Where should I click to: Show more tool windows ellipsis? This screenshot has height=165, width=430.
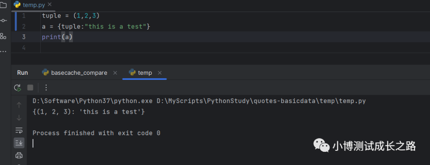3,51
